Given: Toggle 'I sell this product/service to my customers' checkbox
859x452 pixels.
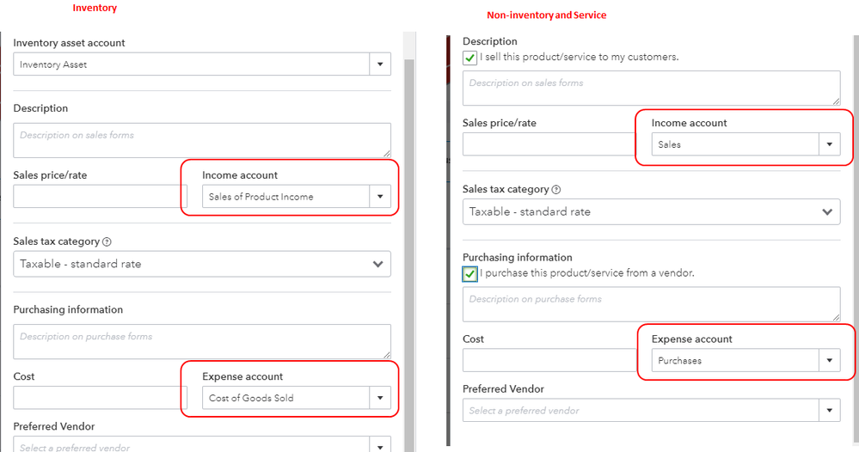Looking at the screenshot, I should click(469, 58).
